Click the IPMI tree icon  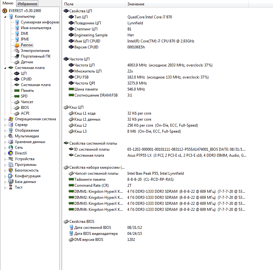tap(17, 39)
